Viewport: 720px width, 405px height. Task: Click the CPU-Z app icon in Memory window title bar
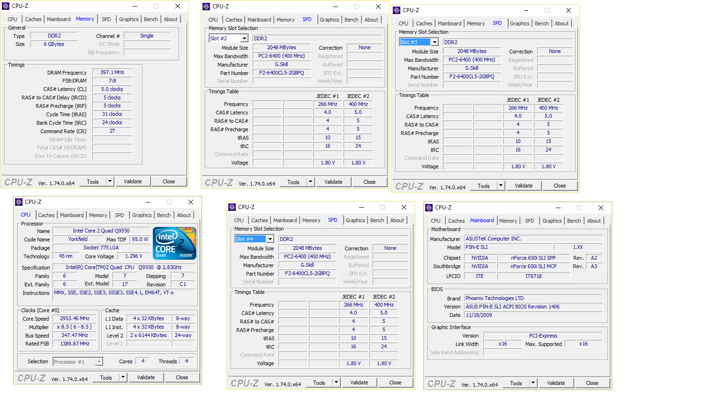[x=6, y=6]
